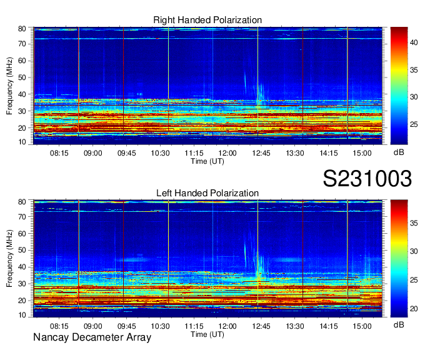The height and width of the screenshot is (345, 425).
Task: Click the "10" frequency tick on Right Handed plot
Action: click(x=22, y=142)
